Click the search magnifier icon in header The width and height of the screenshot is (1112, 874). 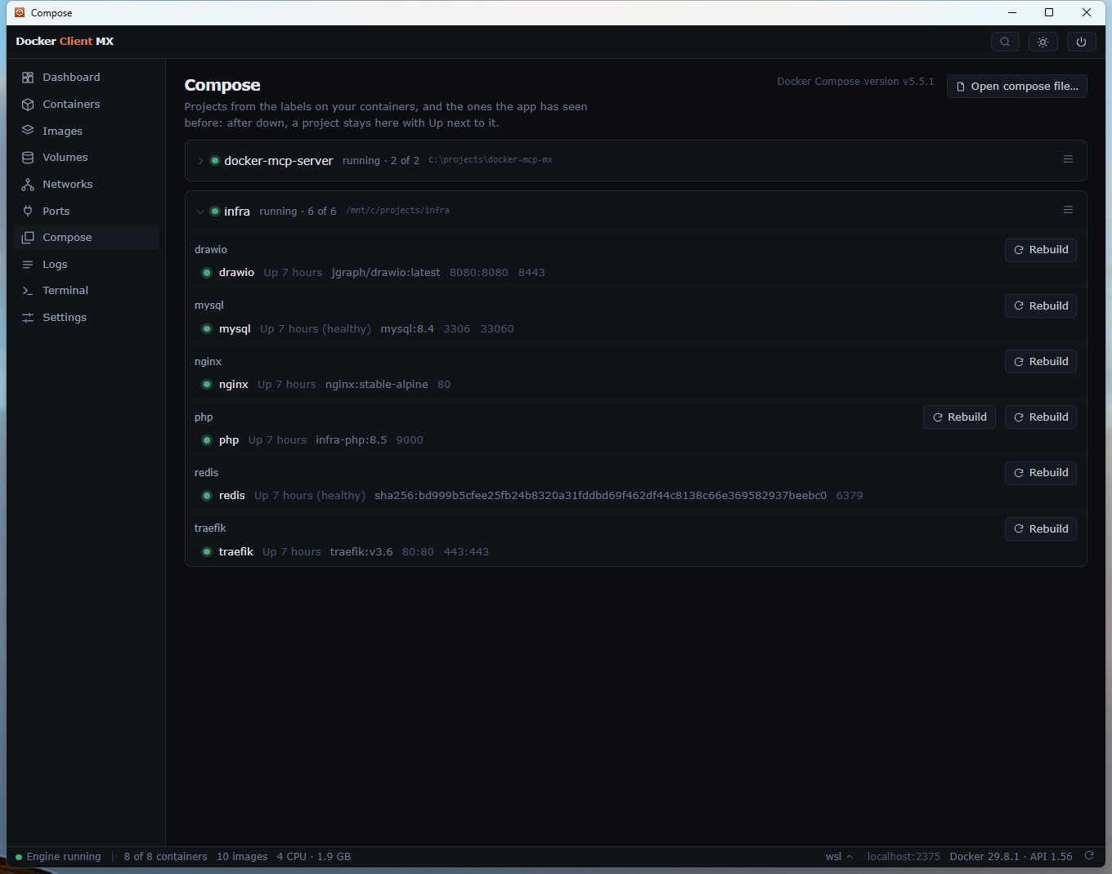pos(1005,42)
